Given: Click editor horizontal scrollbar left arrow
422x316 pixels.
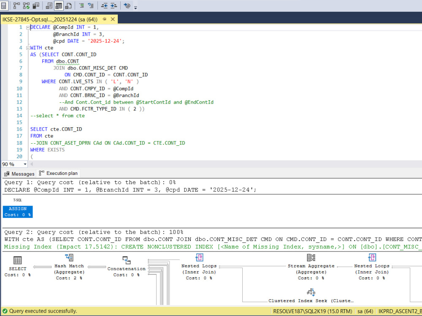Looking at the screenshot, I should coord(32,164).
